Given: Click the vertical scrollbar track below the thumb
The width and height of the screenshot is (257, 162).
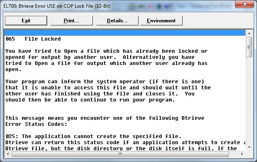Looking at the screenshot, I should click(x=249, y=100).
